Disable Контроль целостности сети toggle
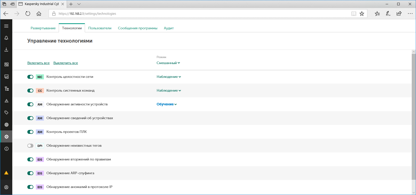This screenshot has height=195, width=416. click(30, 77)
